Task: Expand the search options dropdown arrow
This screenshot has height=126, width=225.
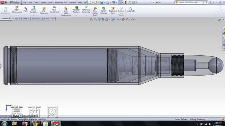Action: pyautogui.click(x=207, y=3)
